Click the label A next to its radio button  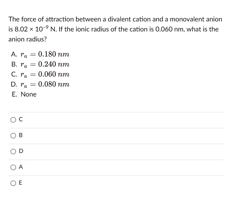20,167
